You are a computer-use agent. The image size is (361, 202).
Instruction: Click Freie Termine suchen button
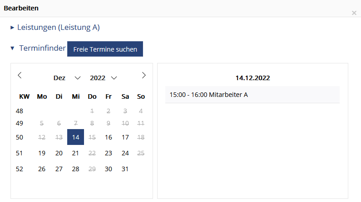point(105,49)
